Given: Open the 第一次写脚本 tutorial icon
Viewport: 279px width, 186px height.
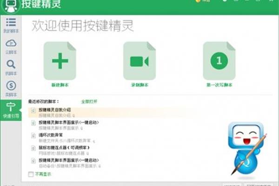Looking at the screenshot, I should 219,61.
